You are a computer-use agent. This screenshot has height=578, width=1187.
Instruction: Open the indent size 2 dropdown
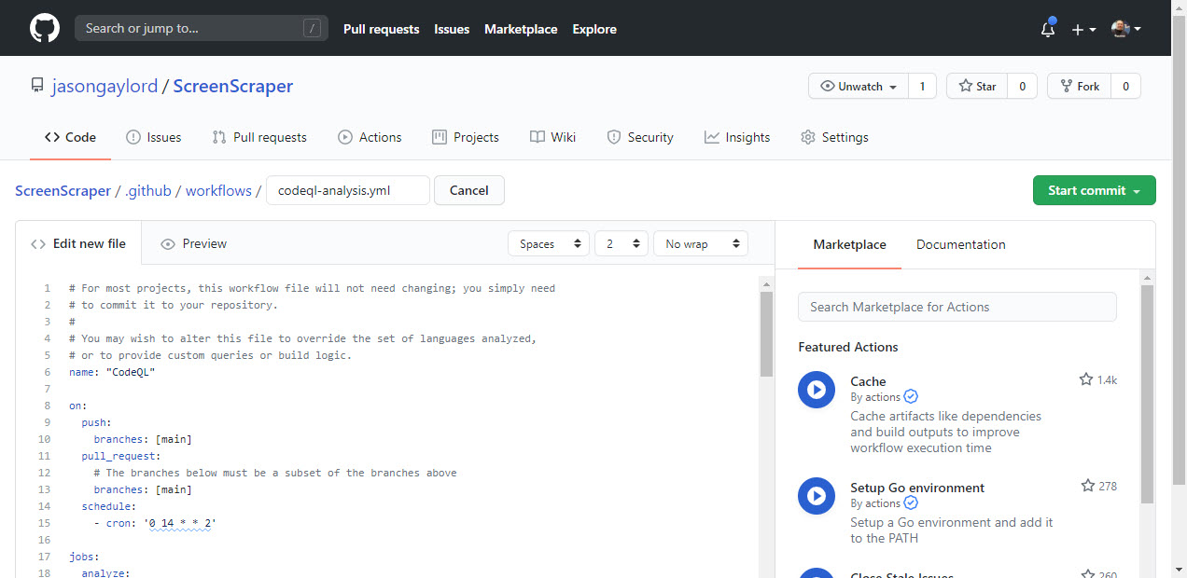pyautogui.click(x=621, y=244)
